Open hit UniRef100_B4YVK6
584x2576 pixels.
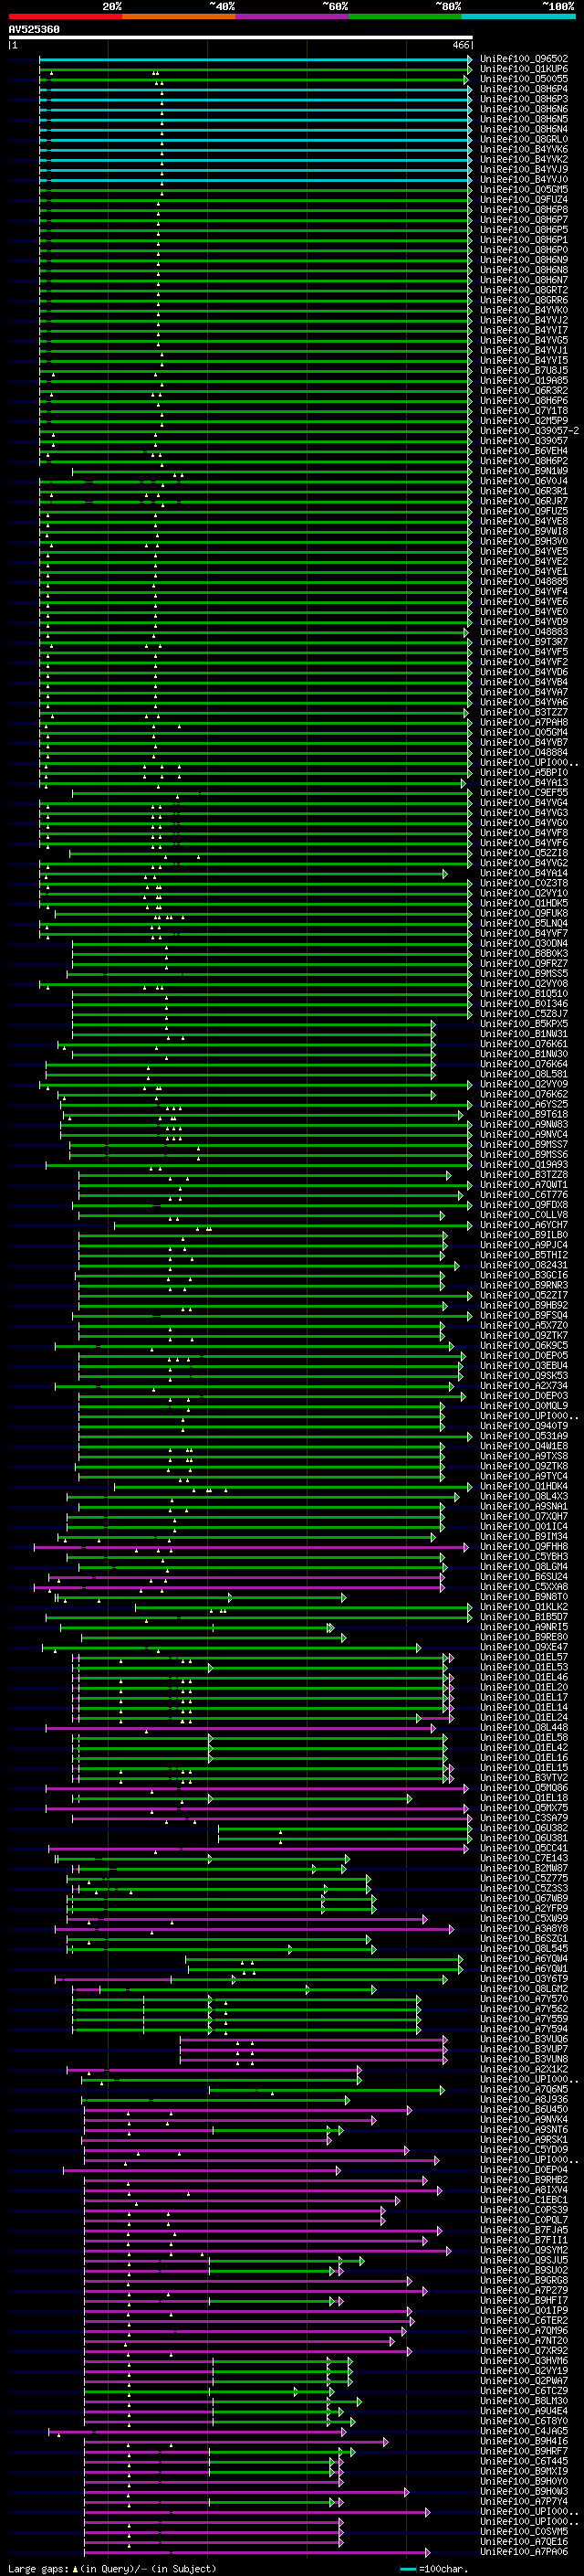point(524,149)
